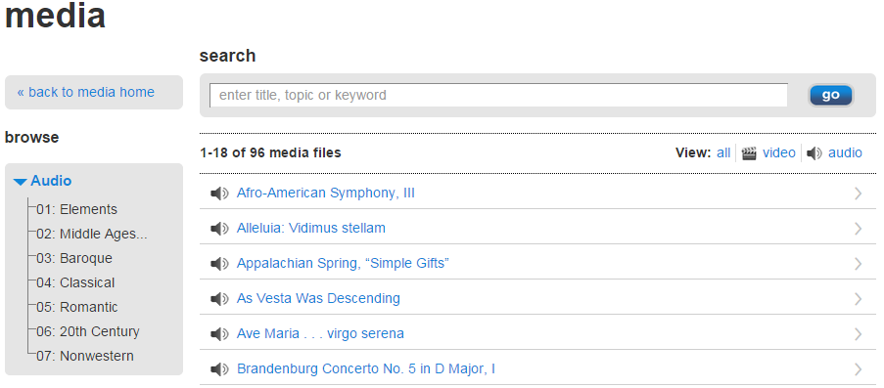Click speaker icon beside Ave Maria virgo serena
Image resolution: width=884 pixels, height=388 pixels.
point(219,334)
